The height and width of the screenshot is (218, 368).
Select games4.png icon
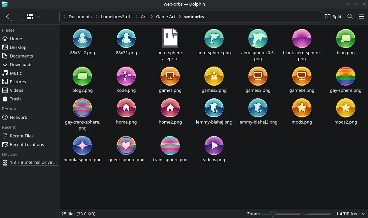[x=302, y=76]
